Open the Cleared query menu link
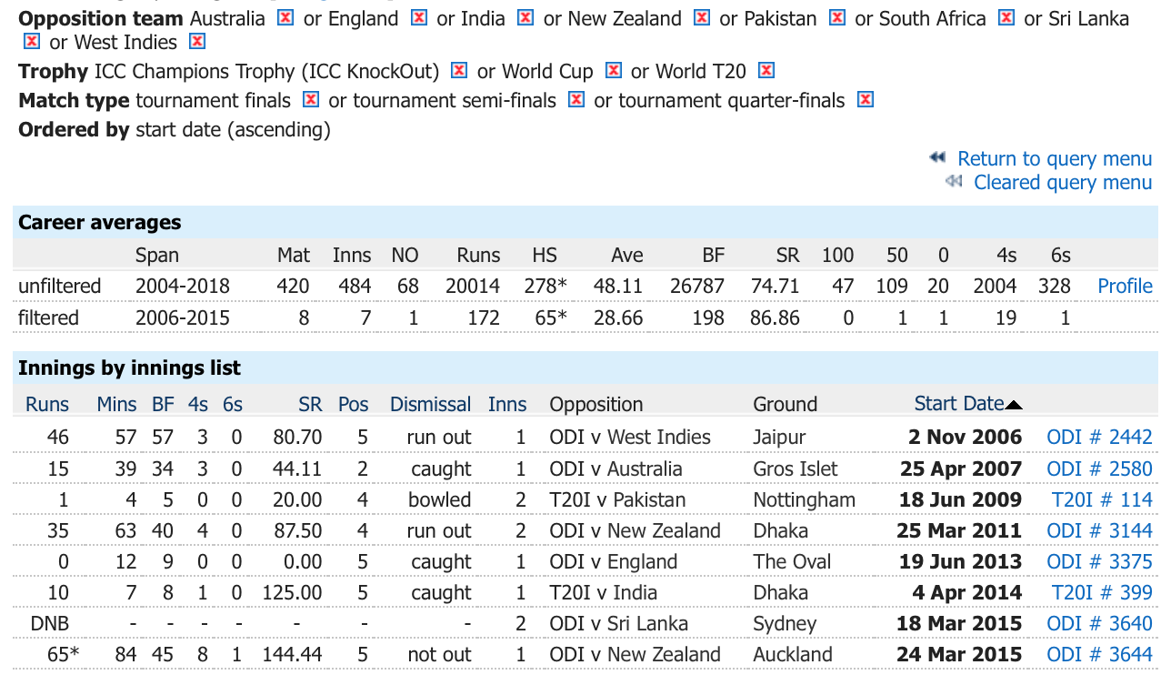 [x=1062, y=183]
